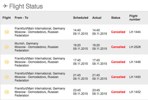Click Lufthansa logo for flight LH 1450
The height and width of the screenshot is (100, 148).
[7, 77]
